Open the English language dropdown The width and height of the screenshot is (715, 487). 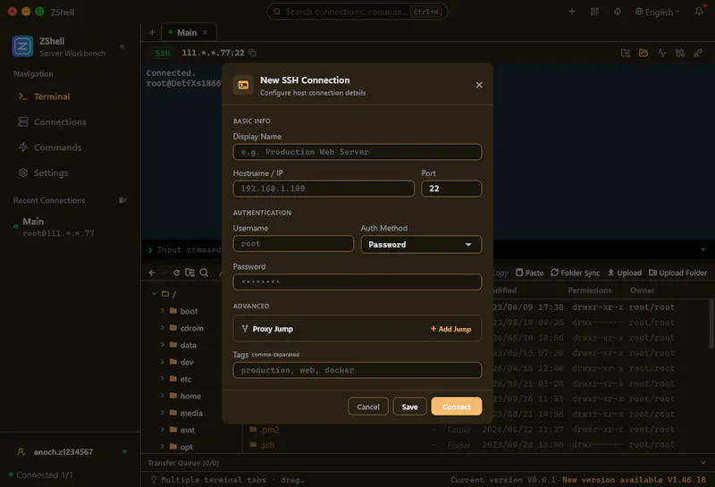(x=658, y=12)
